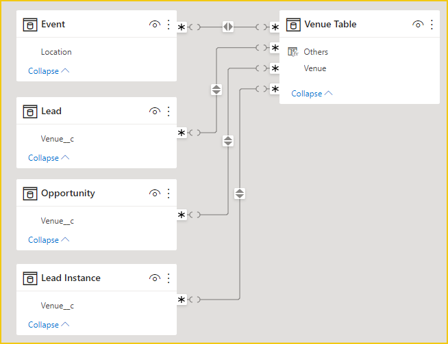Click the Lead table title

[51, 111]
